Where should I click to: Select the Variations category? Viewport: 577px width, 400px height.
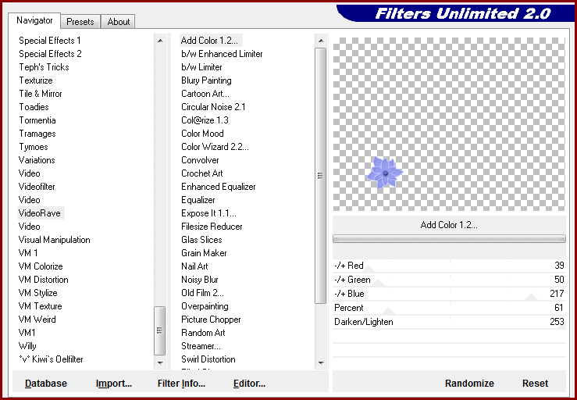(37, 160)
